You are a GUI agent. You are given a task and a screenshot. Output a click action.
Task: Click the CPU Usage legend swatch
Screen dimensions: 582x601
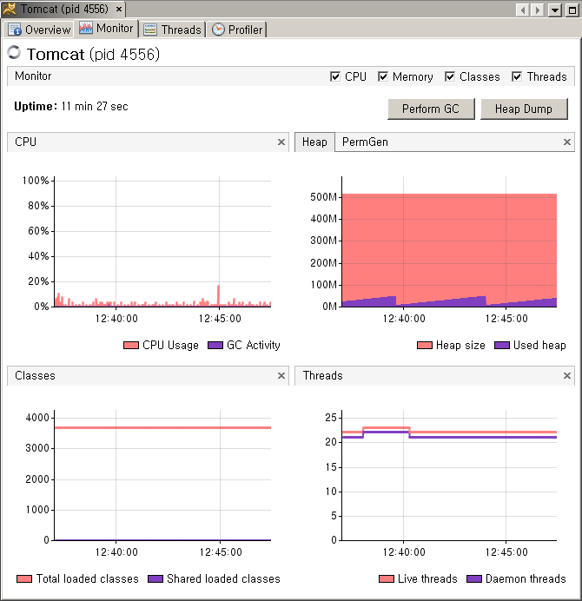pyautogui.click(x=131, y=346)
